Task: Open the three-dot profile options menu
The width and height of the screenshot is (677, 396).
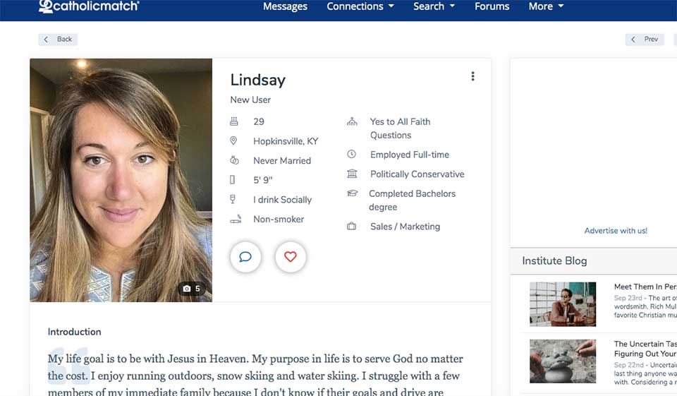Action: 472,77
